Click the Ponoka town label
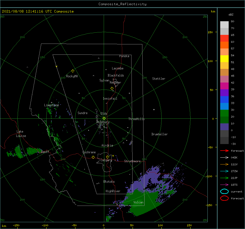 [124, 56]
